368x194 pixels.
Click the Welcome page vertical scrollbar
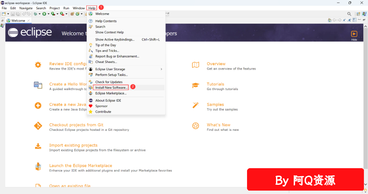click(x=365, y=105)
